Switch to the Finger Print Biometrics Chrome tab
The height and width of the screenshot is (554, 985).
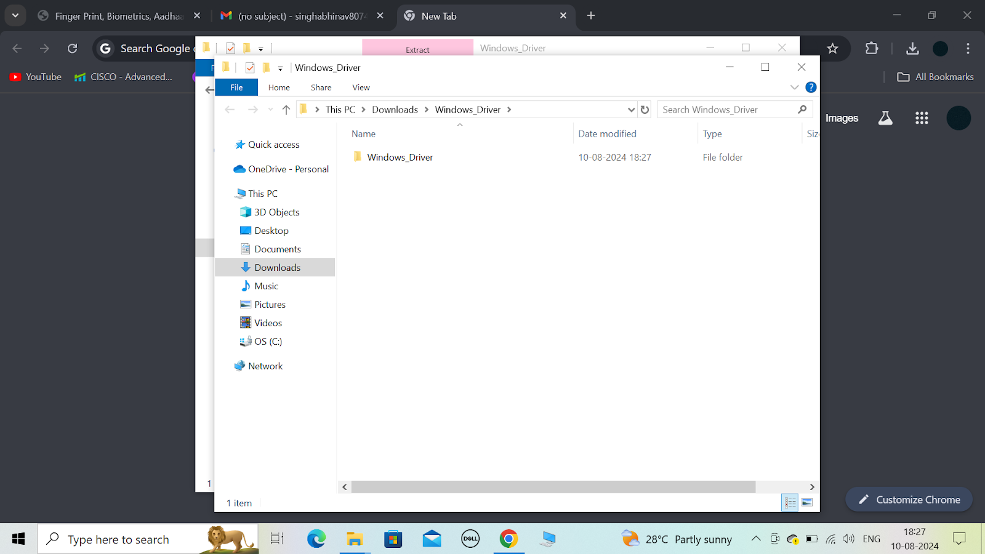coord(119,16)
